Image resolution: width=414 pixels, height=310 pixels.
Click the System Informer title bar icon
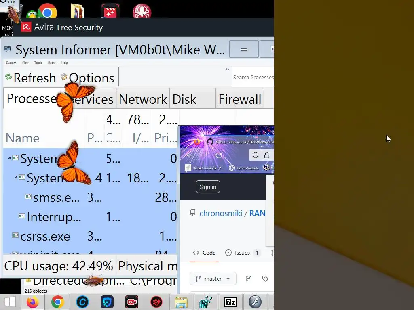point(7,49)
